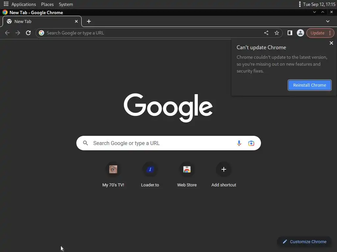Click the clock Tue Sep 12, 17:15

pos(319,4)
